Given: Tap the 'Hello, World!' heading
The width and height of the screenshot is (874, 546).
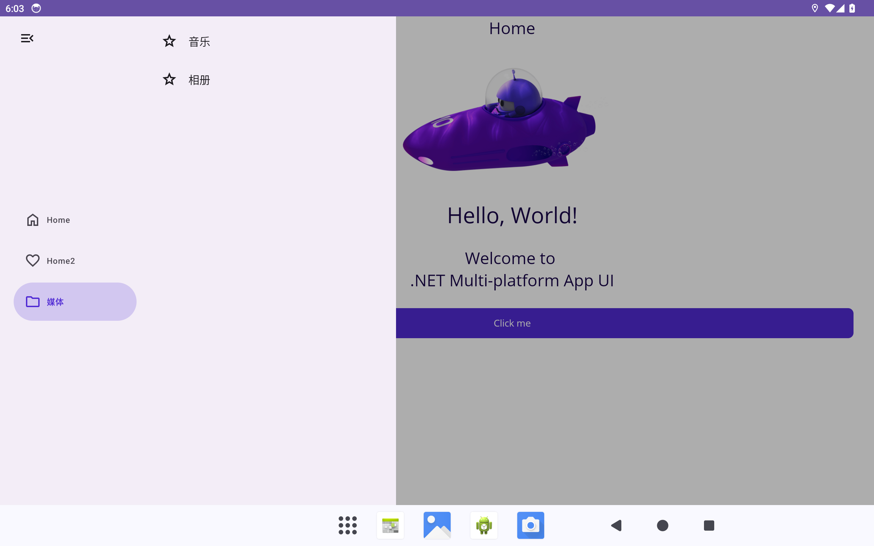Looking at the screenshot, I should (512, 216).
